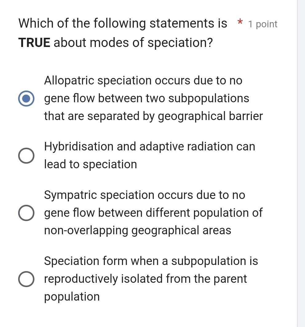Choose the hybridisation and adaptive radiation option

[26, 156]
